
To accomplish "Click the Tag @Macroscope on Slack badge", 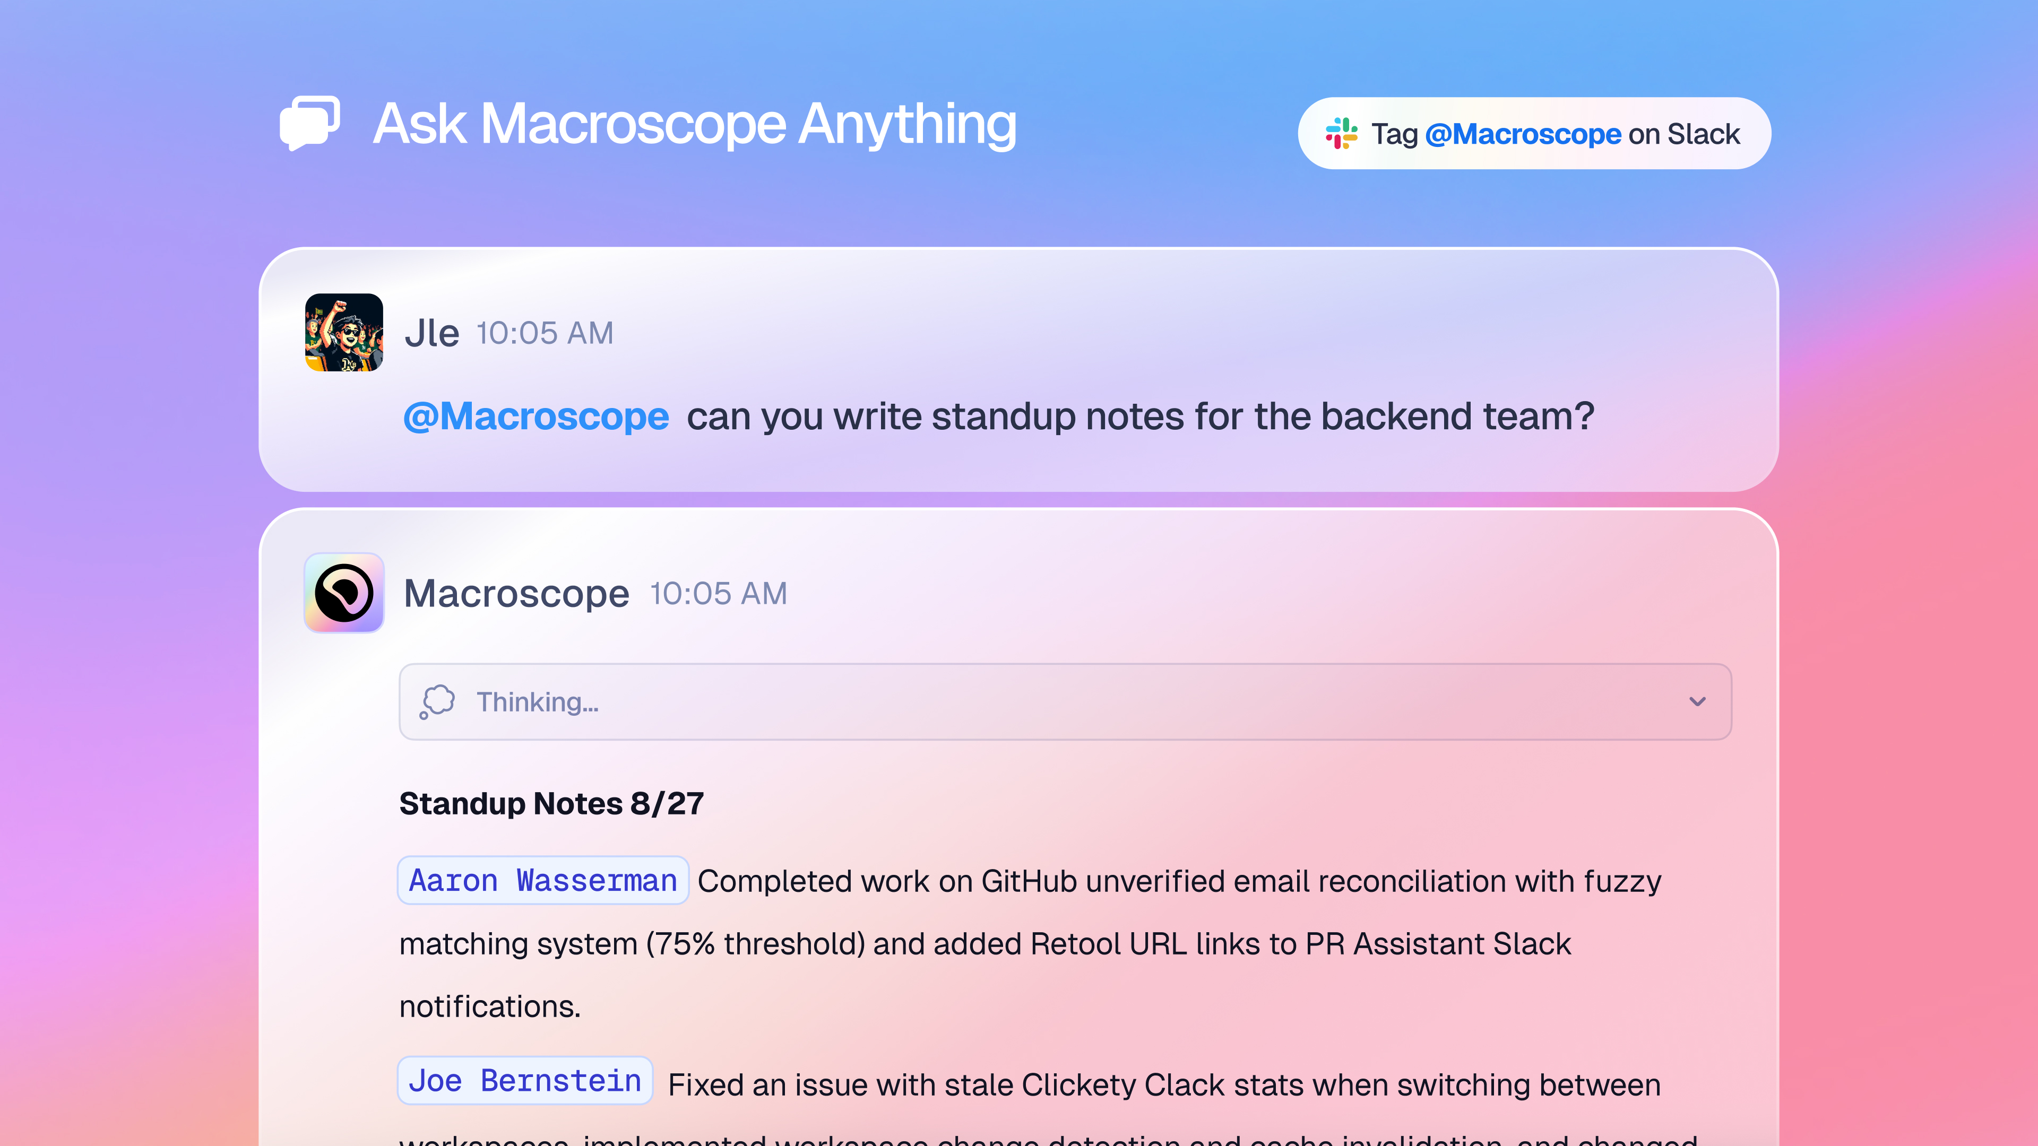I will coord(1535,133).
